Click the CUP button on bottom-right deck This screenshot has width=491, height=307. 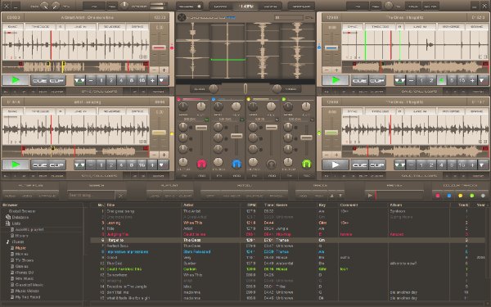point(376,165)
